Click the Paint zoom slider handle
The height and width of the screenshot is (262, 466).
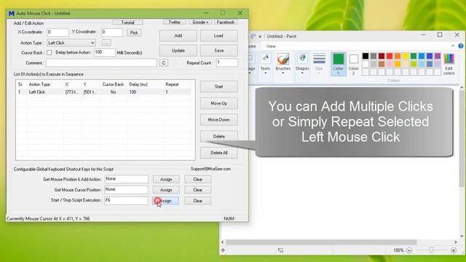pyautogui.click(x=431, y=250)
